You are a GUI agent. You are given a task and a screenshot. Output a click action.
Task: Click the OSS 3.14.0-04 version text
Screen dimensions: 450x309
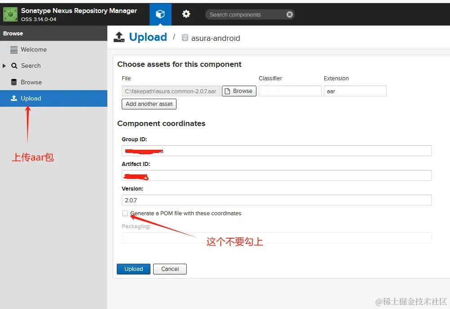[39, 19]
